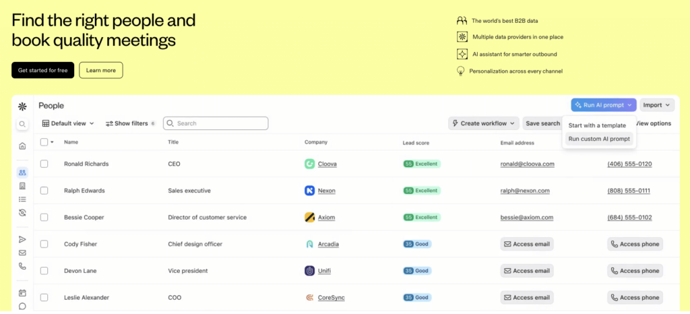Open the Create workflow dropdown

pos(484,123)
